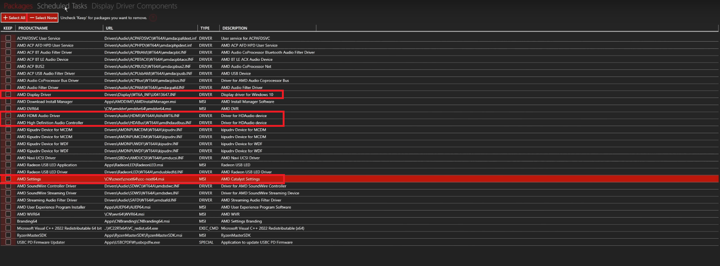
Task: Click the KEEP column header
Action: (x=8, y=28)
